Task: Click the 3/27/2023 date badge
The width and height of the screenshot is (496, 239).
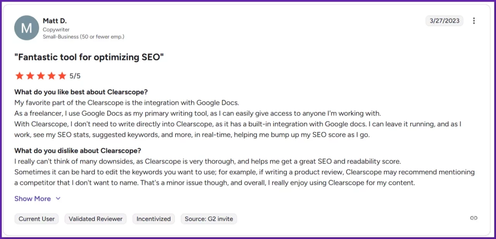Action: point(444,21)
